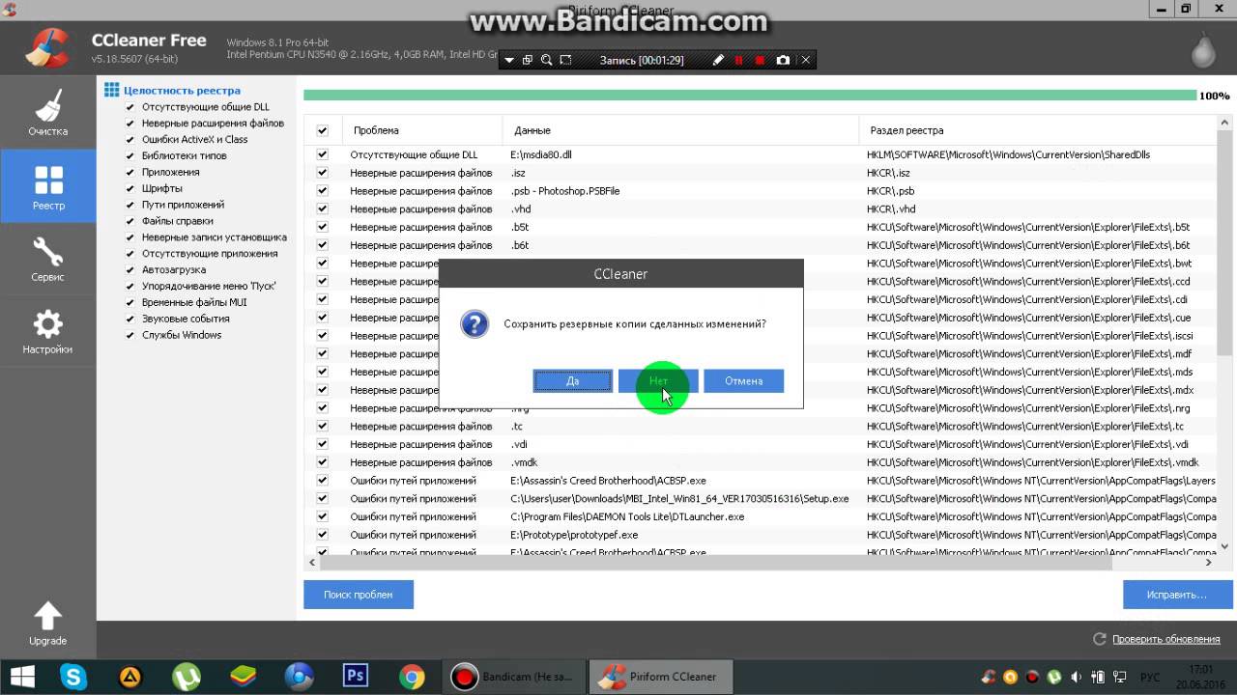Select the Отсутствующие приложения list item
This screenshot has height=695, width=1237.
210,254
